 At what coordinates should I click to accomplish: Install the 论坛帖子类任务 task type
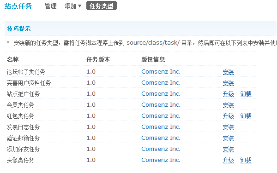228,72
